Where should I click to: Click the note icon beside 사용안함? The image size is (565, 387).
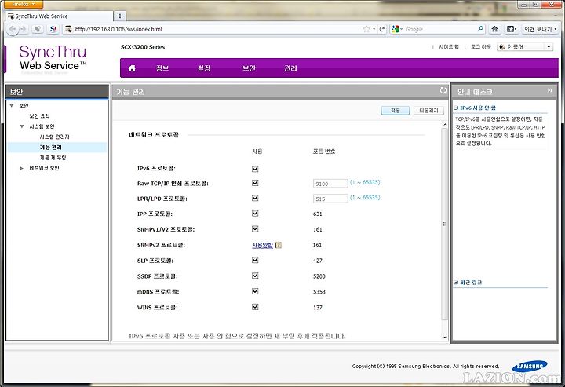279,245
